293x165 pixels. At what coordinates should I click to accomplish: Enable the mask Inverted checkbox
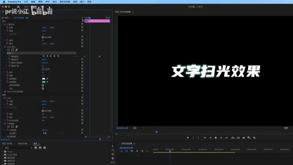click(43, 69)
